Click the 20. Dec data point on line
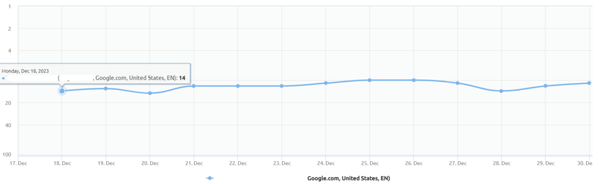The width and height of the screenshot is (599, 184). pyautogui.click(x=150, y=93)
